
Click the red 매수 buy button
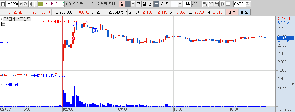(232, 12)
